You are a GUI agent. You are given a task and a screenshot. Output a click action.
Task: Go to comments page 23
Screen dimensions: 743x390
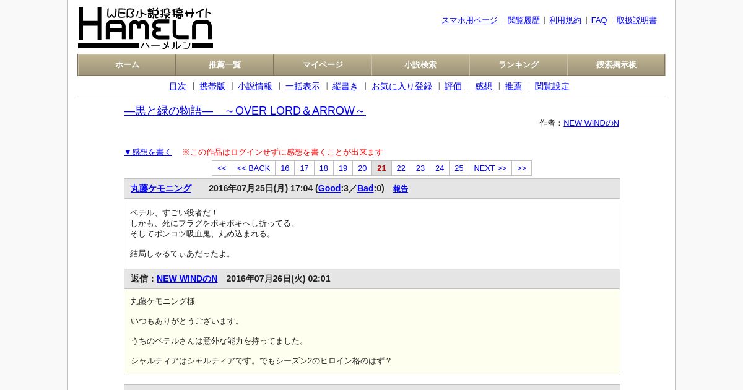click(x=420, y=168)
